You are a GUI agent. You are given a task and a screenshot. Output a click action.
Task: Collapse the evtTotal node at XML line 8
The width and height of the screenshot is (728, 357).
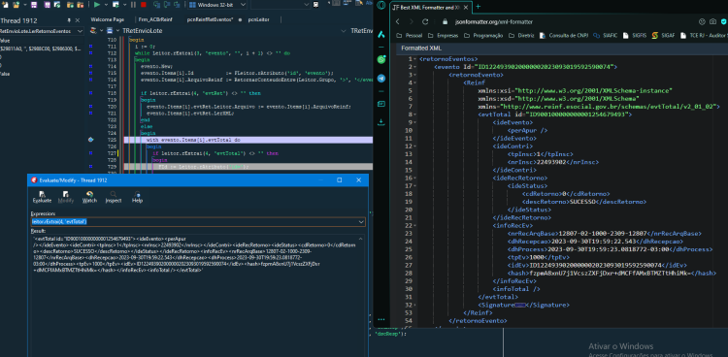click(x=415, y=114)
